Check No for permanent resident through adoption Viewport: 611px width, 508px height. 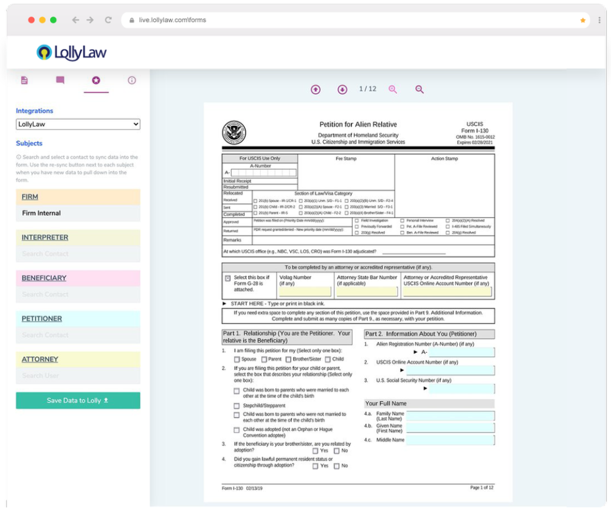tap(336, 466)
